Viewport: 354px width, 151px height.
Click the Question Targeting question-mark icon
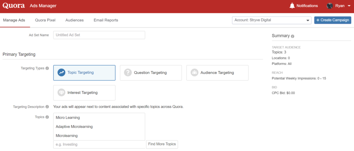[x=128, y=73]
